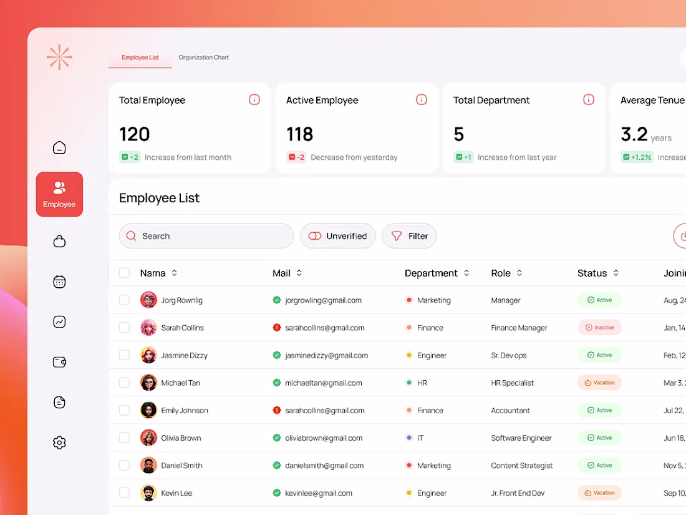Sort by the Nama column arrows
The height and width of the screenshot is (515, 686).
tap(174, 273)
